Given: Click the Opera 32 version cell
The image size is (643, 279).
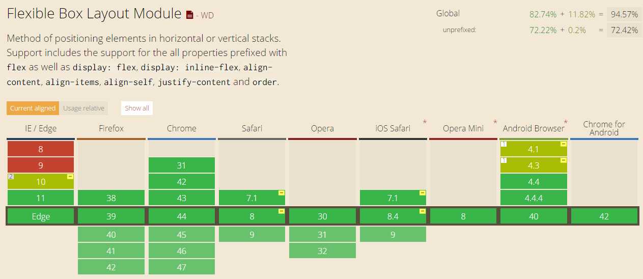Looking at the screenshot, I should click(x=322, y=251).
